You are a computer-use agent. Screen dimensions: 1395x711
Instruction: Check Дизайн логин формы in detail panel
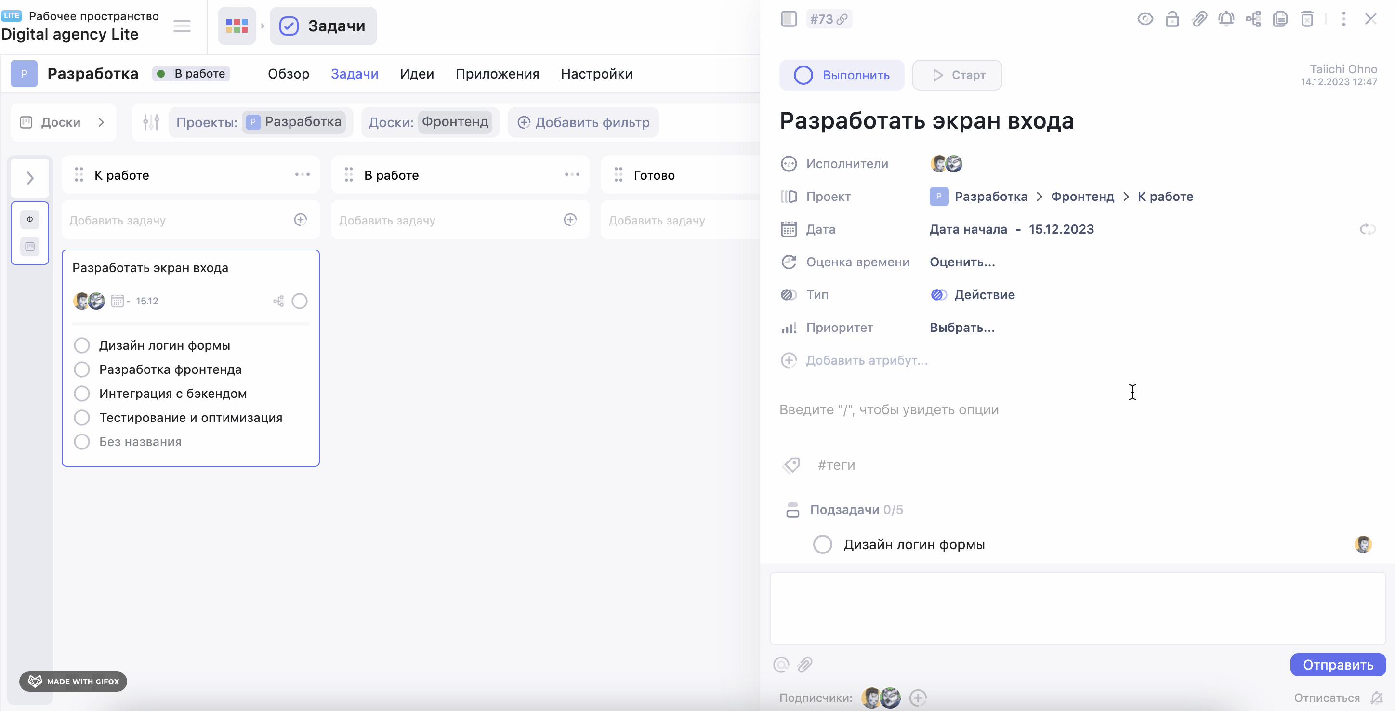pos(823,544)
